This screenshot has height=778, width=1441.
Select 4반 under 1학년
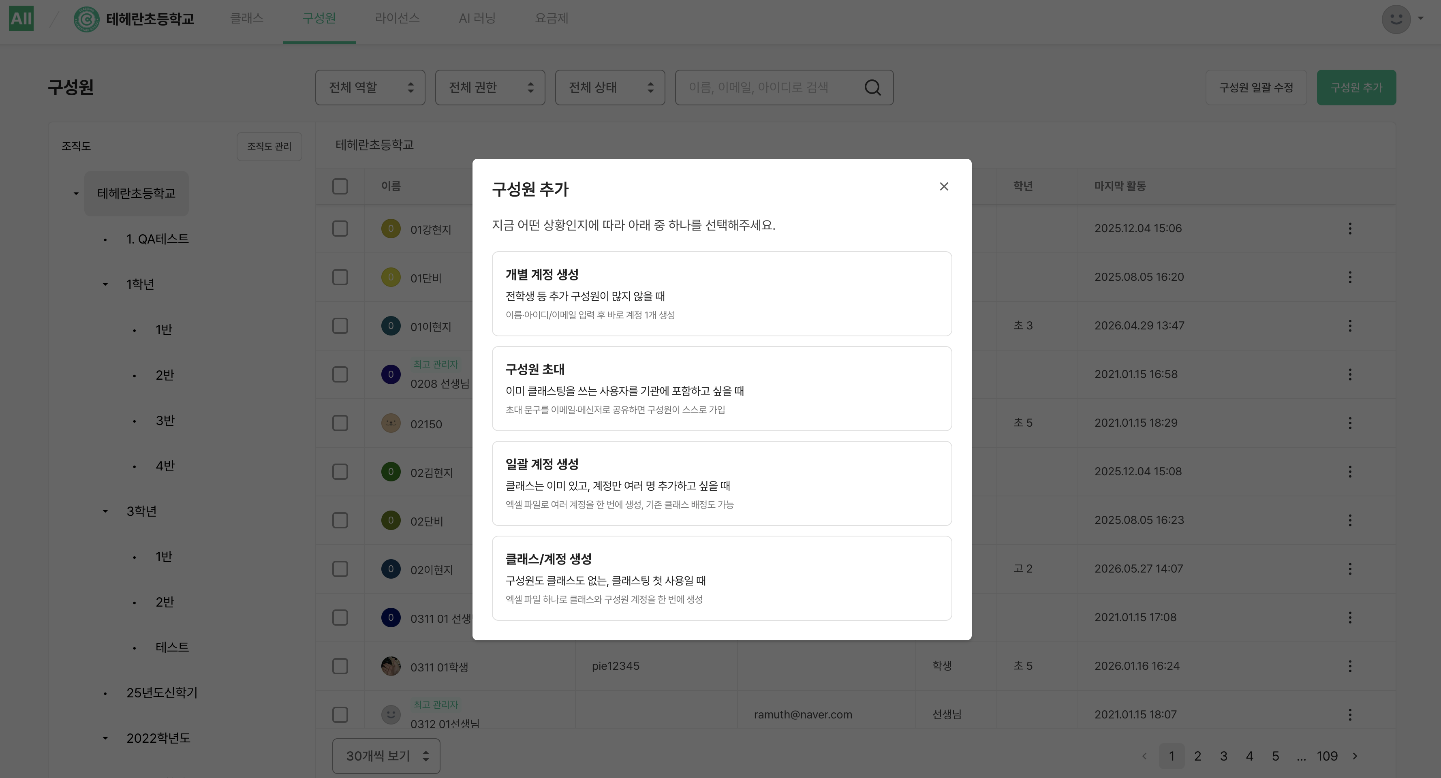pyautogui.click(x=165, y=466)
